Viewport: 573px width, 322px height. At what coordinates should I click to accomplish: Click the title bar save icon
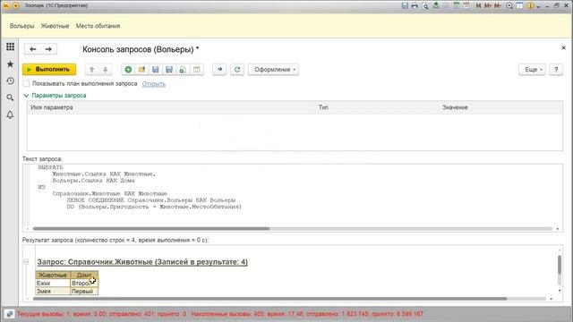click(x=405, y=5)
